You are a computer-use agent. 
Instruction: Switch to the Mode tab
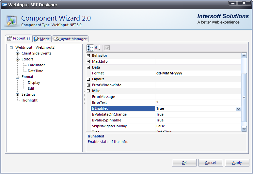[42, 39]
